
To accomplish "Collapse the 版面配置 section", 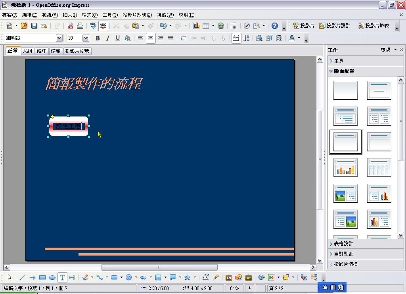I will coord(366,71).
